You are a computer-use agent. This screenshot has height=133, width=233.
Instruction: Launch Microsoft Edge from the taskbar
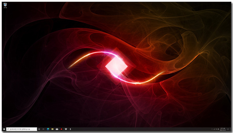(x=48, y=129)
